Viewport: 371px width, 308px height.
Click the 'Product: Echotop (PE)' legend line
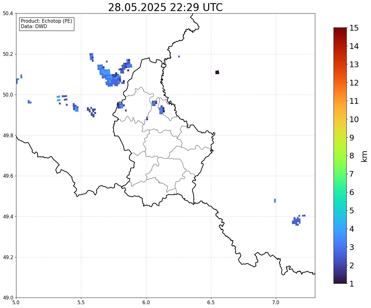pyautogui.click(x=46, y=21)
